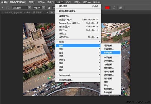The height and width of the screenshot is (104, 151).
Task: Open the Regular font style dropdown
Action: click(39, 8)
